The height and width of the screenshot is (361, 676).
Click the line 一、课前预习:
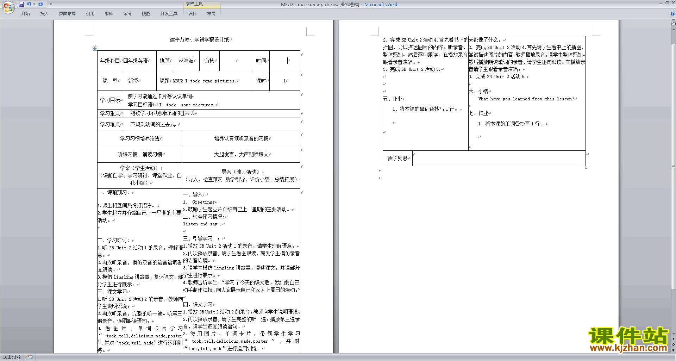click(114, 192)
